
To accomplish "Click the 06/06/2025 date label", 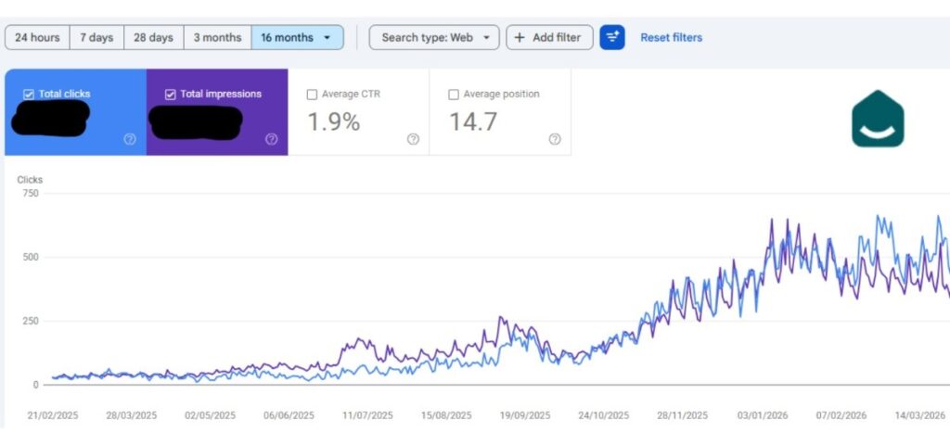I will 289,416.
